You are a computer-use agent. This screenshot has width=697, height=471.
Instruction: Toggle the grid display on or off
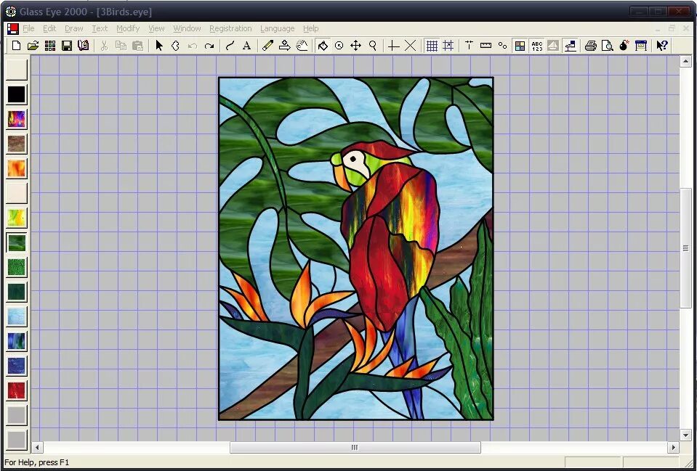pos(432,45)
